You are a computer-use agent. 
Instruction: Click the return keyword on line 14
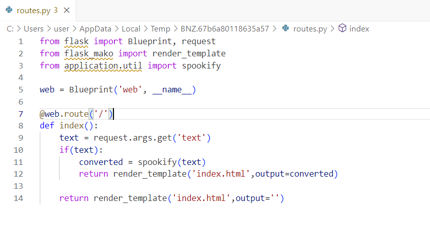(74, 198)
